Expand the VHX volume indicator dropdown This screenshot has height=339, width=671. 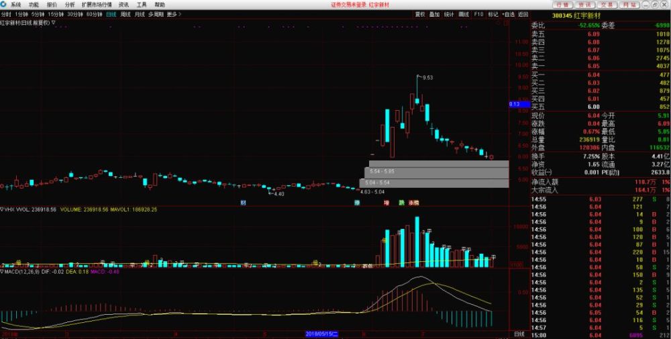(x=2, y=209)
